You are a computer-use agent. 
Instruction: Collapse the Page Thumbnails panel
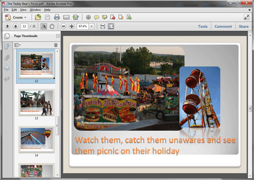tap(58, 36)
